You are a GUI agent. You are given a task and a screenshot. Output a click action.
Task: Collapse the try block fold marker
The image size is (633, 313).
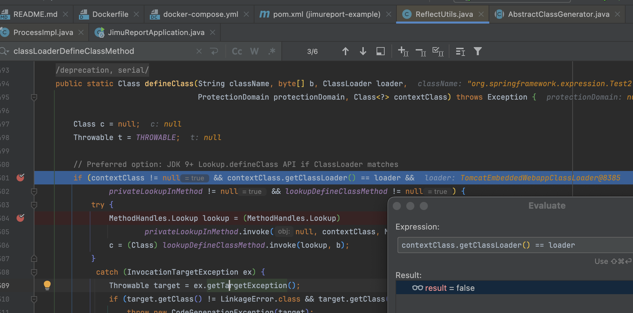click(x=34, y=205)
